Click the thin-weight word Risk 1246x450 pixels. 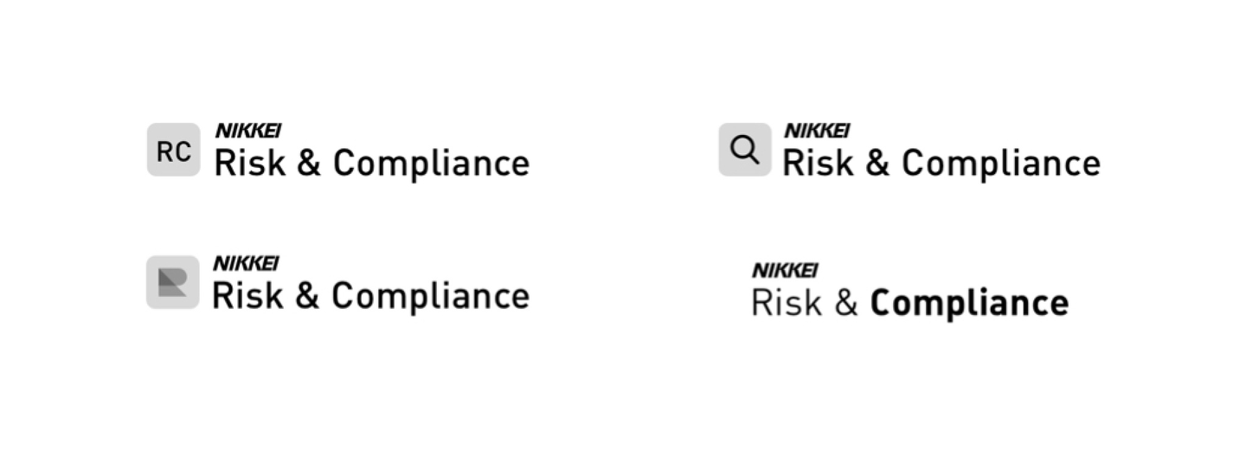[787, 303]
